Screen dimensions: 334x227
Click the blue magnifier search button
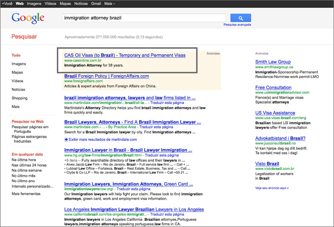tap(241, 18)
